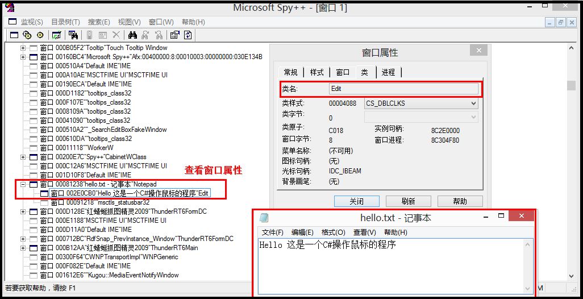
Task: Switch to the 样式 tab
Action: (x=317, y=72)
